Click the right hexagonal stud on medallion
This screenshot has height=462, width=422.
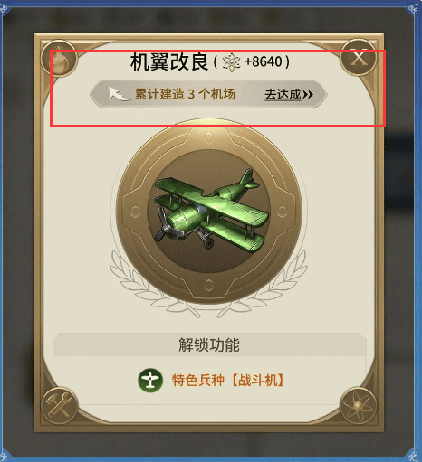coord(283,211)
